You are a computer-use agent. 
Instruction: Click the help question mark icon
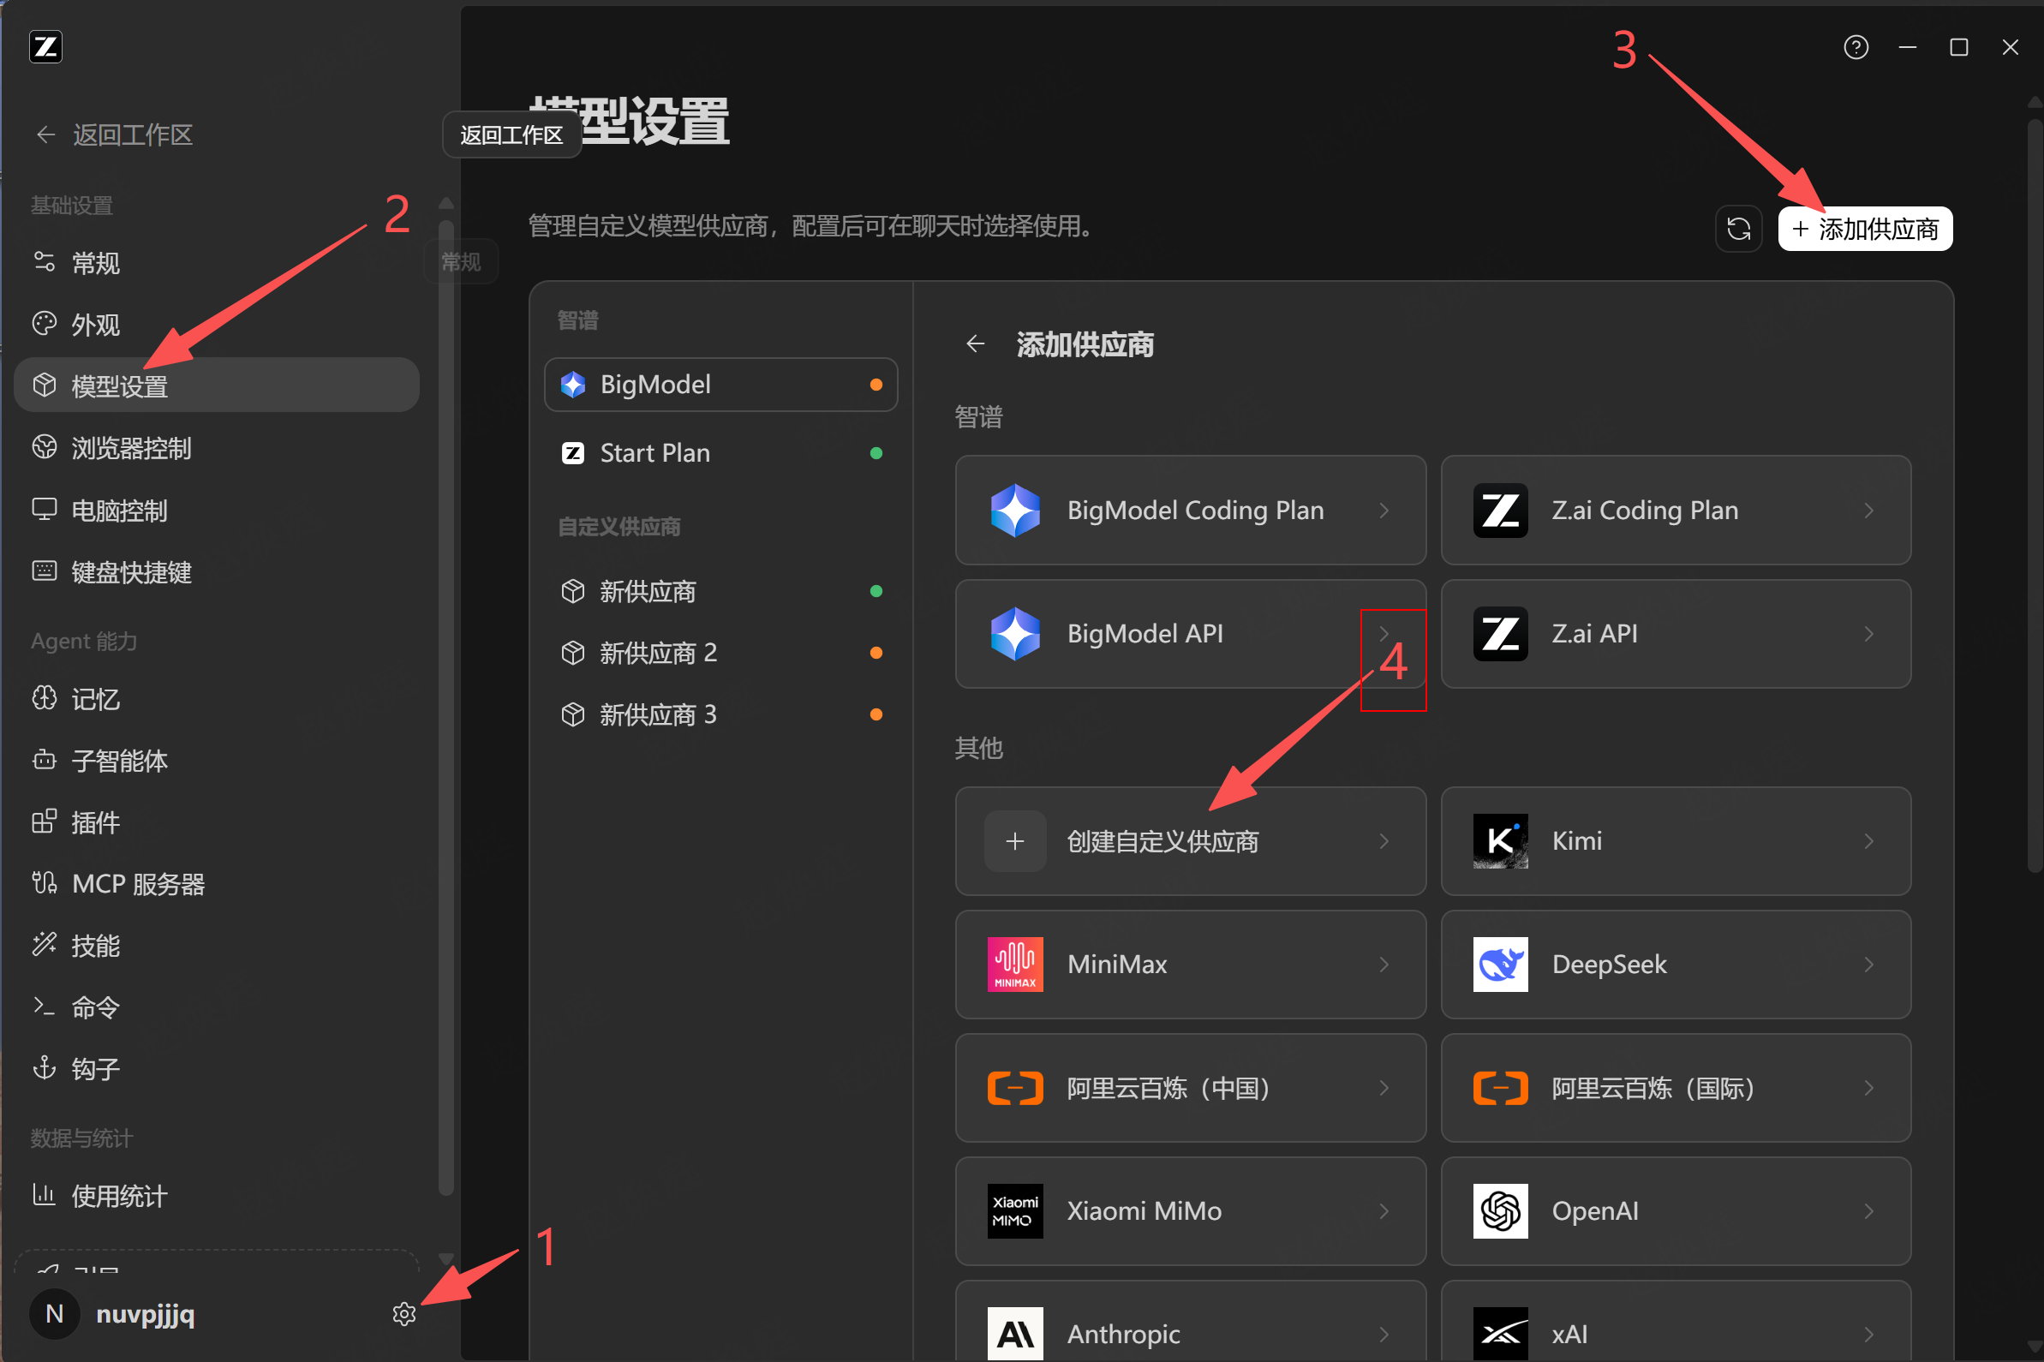(1856, 47)
